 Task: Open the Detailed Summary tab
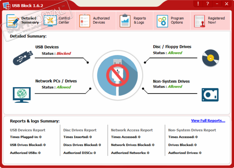[x=23, y=20]
